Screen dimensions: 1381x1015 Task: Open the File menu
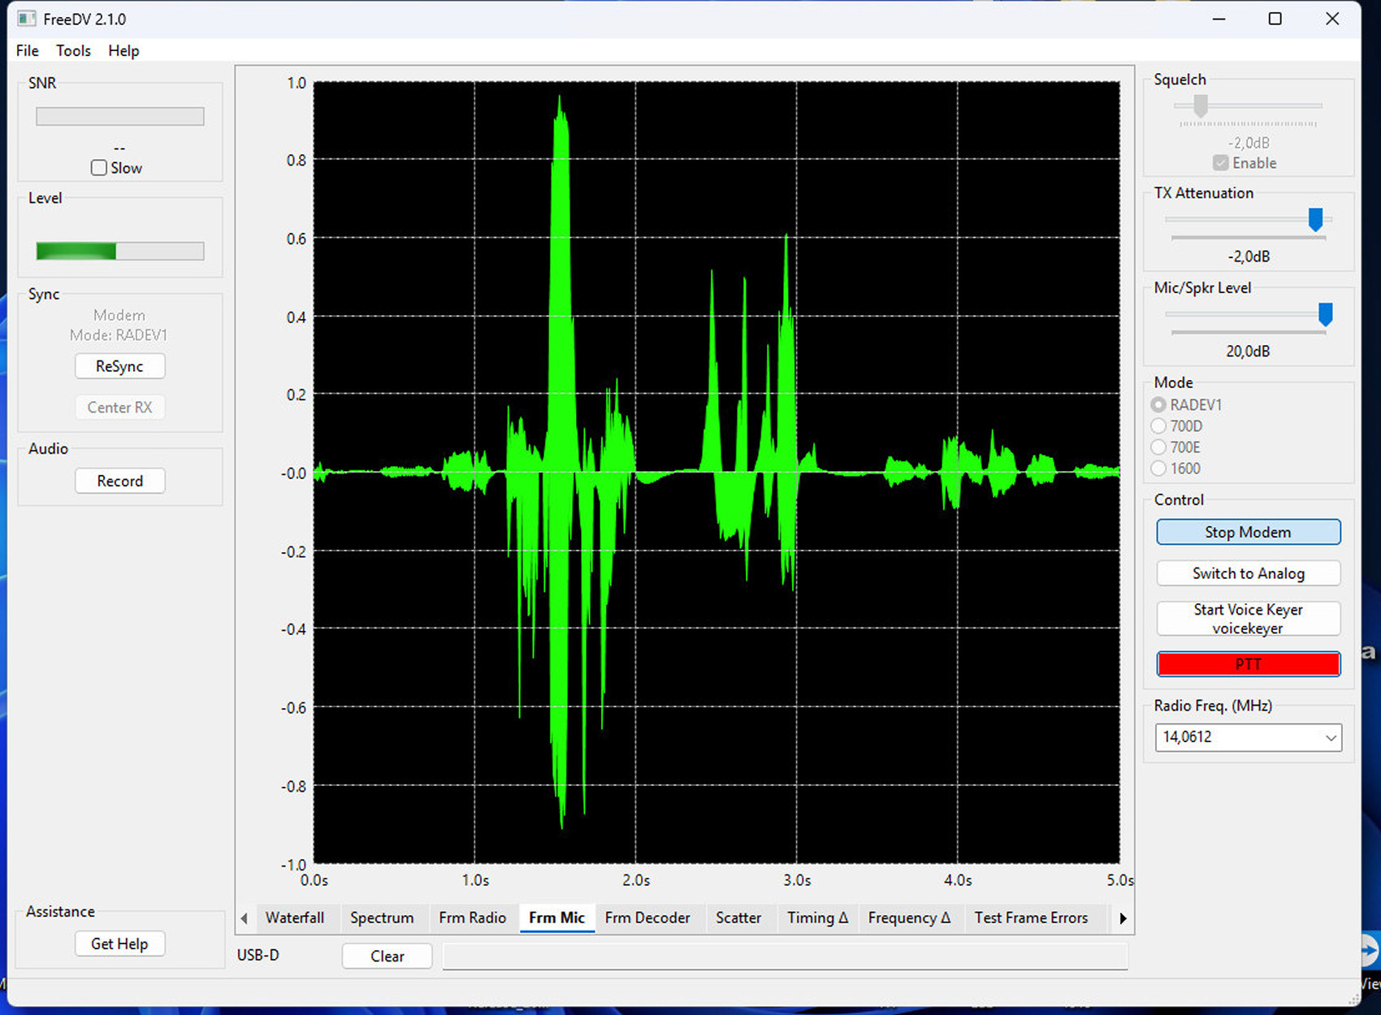pos(27,50)
